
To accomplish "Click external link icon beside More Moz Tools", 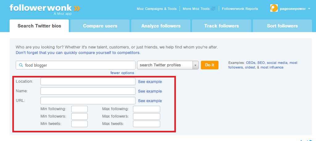I will 213,9.
